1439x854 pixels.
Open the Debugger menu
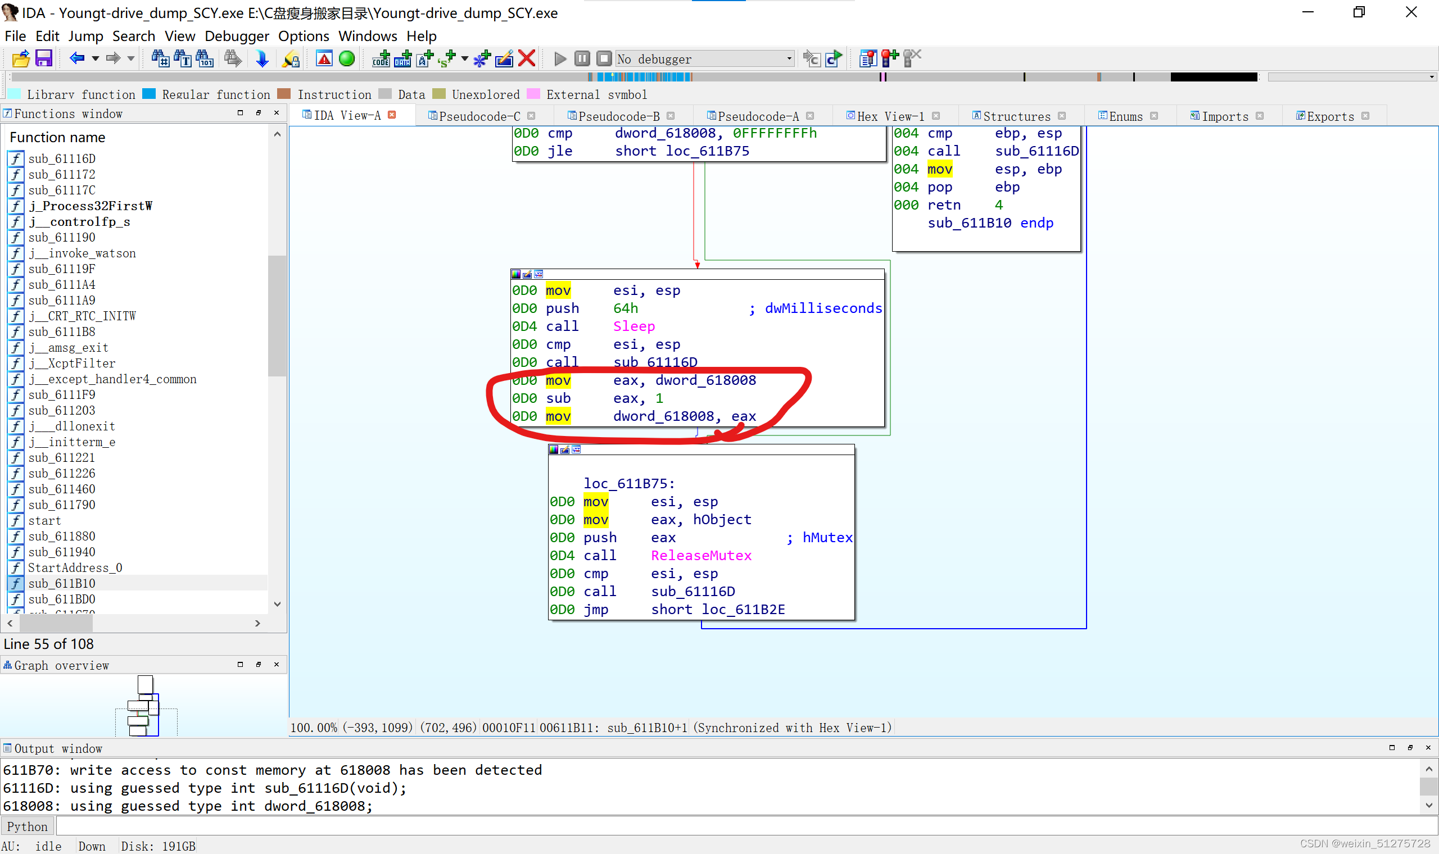(x=237, y=37)
